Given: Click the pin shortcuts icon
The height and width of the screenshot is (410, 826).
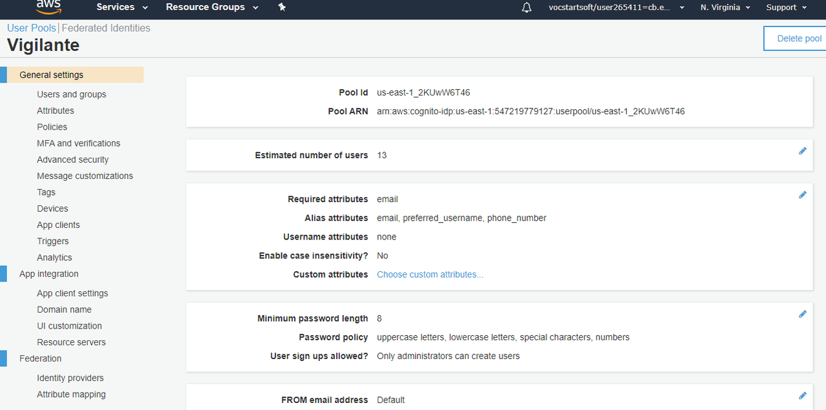Looking at the screenshot, I should (282, 7).
